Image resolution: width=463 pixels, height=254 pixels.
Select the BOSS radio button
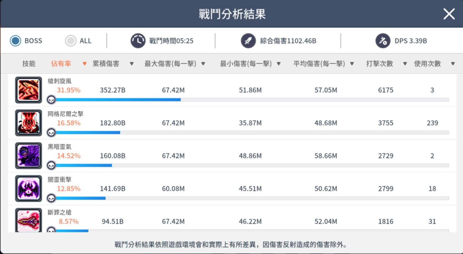point(15,41)
